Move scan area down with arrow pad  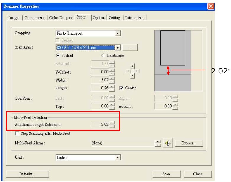tap(133, 76)
